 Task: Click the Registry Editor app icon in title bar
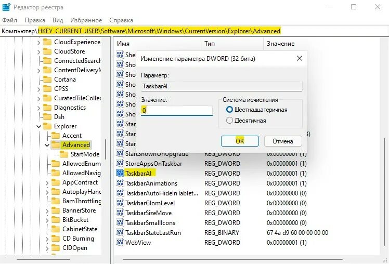(x=6, y=7)
